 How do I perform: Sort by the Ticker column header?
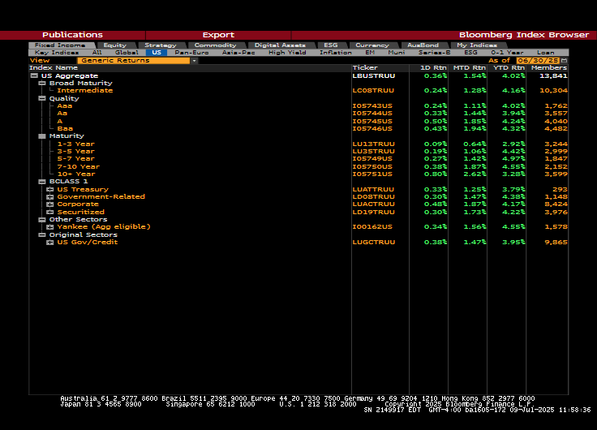pos(365,68)
